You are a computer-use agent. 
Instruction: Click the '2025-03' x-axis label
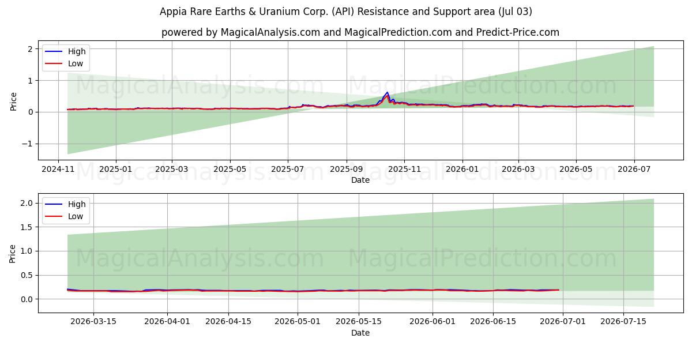(x=172, y=170)
